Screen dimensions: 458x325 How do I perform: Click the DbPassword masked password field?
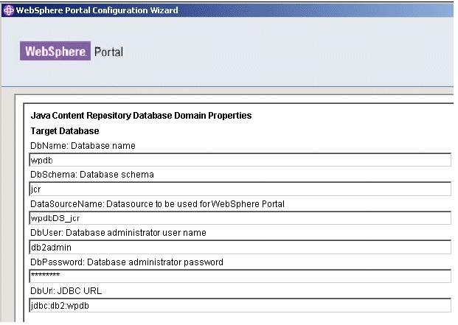click(240, 276)
